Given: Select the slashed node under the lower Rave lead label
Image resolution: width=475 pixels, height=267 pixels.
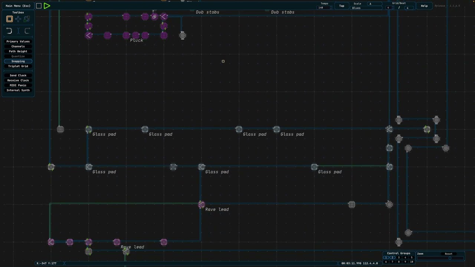Looking at the screenshot, I should [x=126, y=251].
